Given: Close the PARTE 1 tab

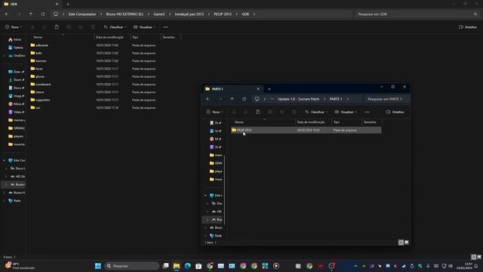Looking at the screenshot, I should point(258,89).
